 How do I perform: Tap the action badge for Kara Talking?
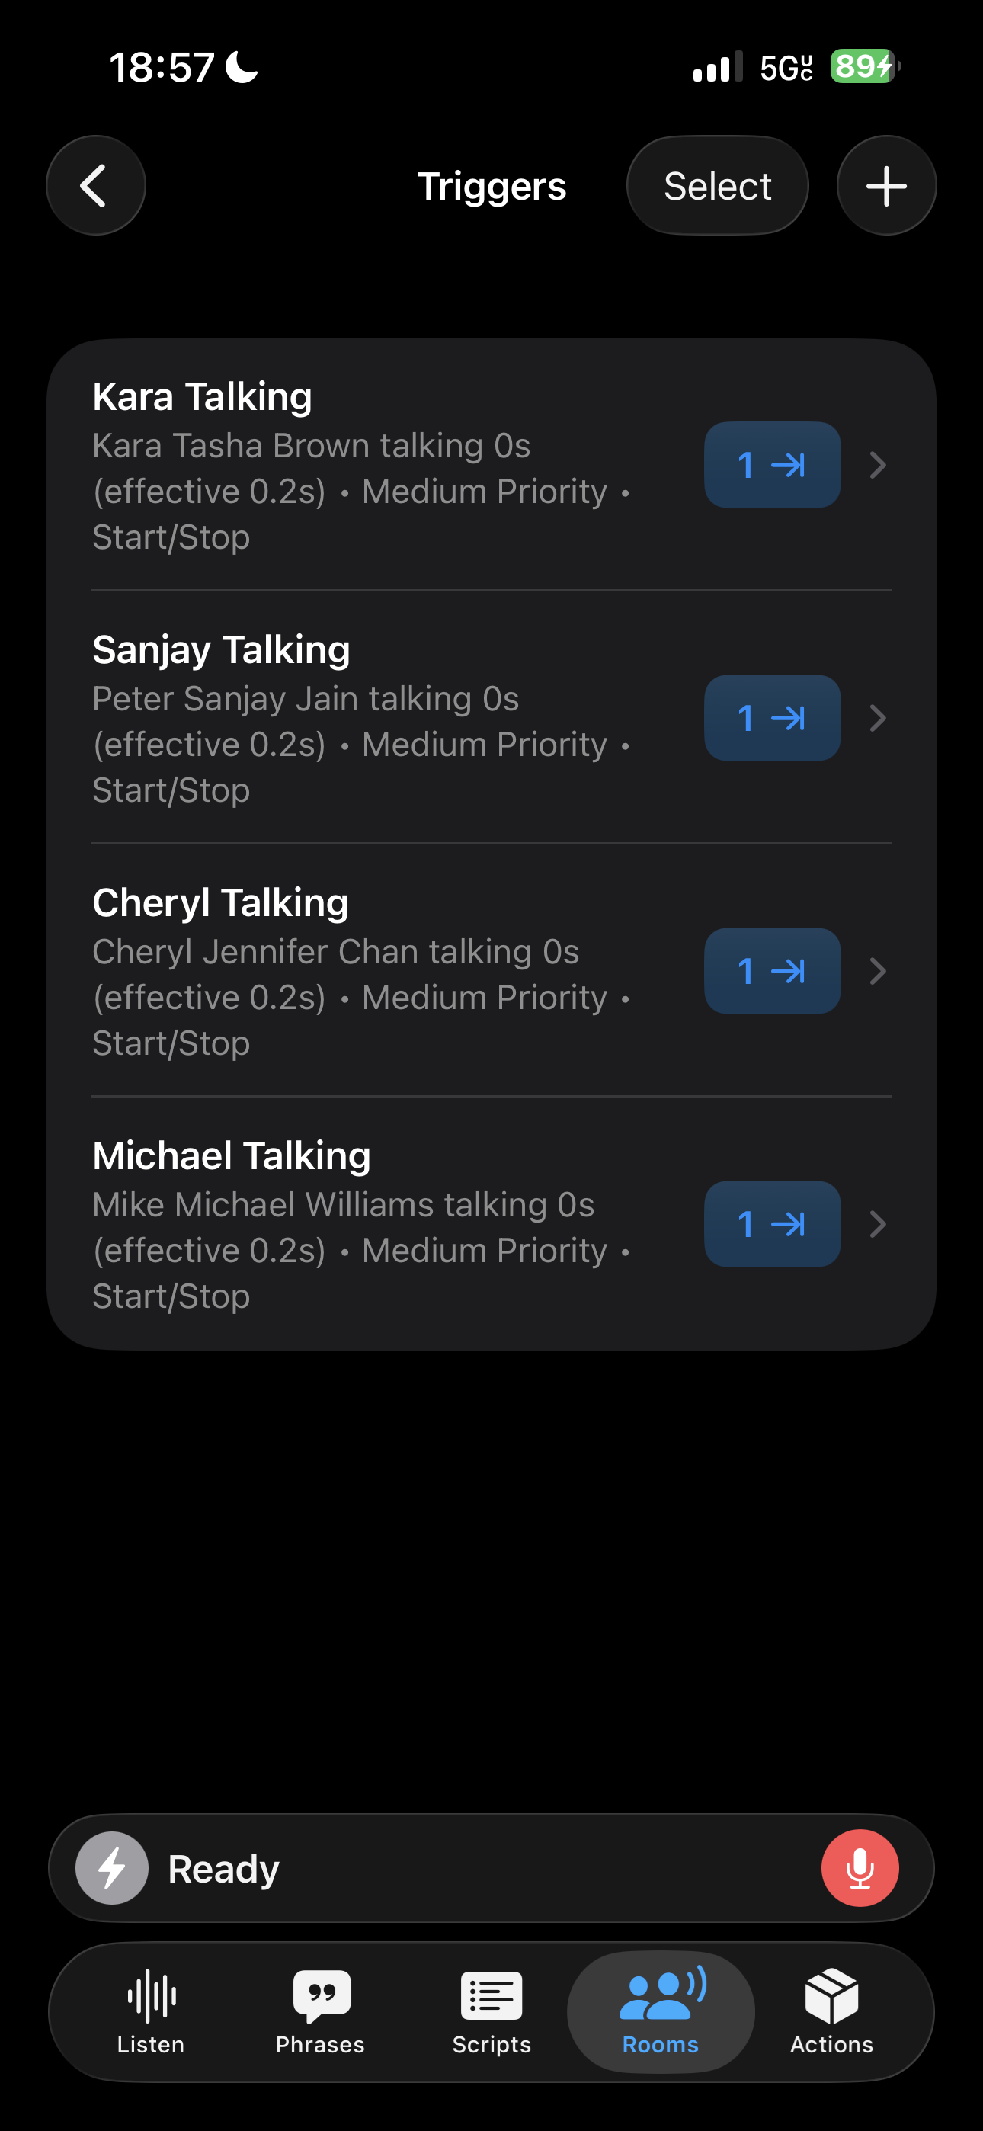(x=772, y=465)
